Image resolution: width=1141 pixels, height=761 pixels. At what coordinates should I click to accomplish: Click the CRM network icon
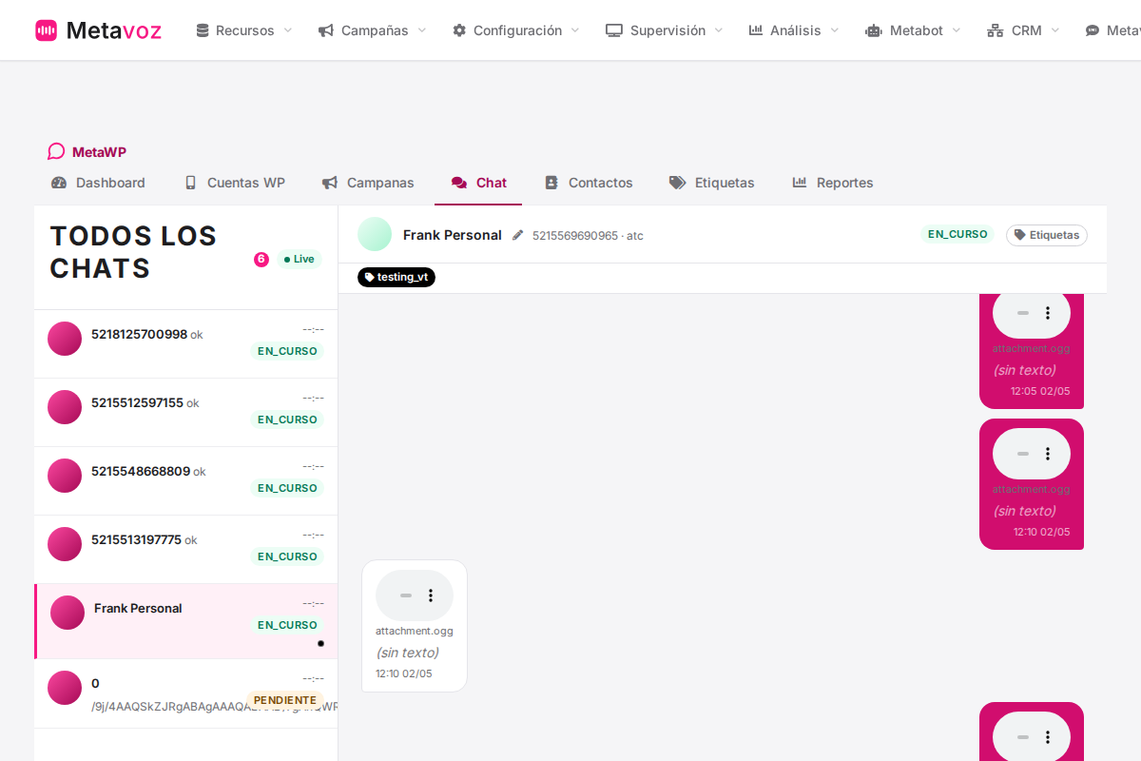pos(996,30)
